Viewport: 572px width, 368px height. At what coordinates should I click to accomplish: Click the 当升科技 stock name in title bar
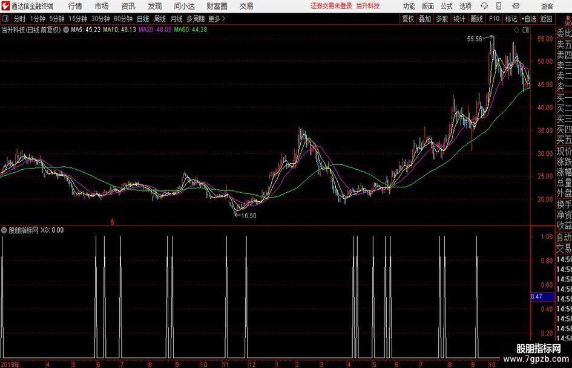click(368, 6)
